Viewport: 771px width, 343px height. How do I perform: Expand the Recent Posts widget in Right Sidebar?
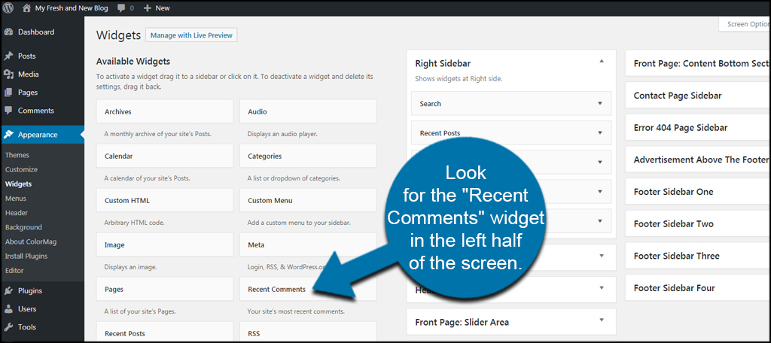tap(600, 133)
